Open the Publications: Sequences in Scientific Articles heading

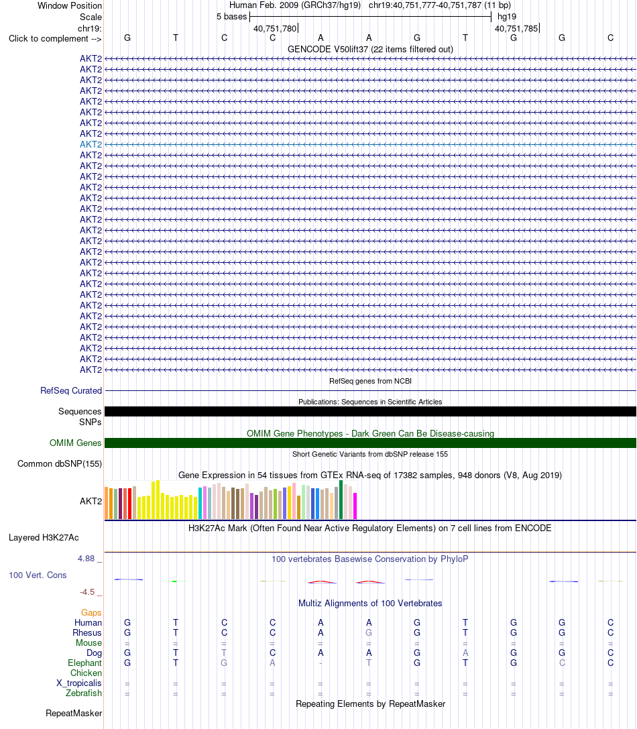pyautogui.click(x=370, y=402)
